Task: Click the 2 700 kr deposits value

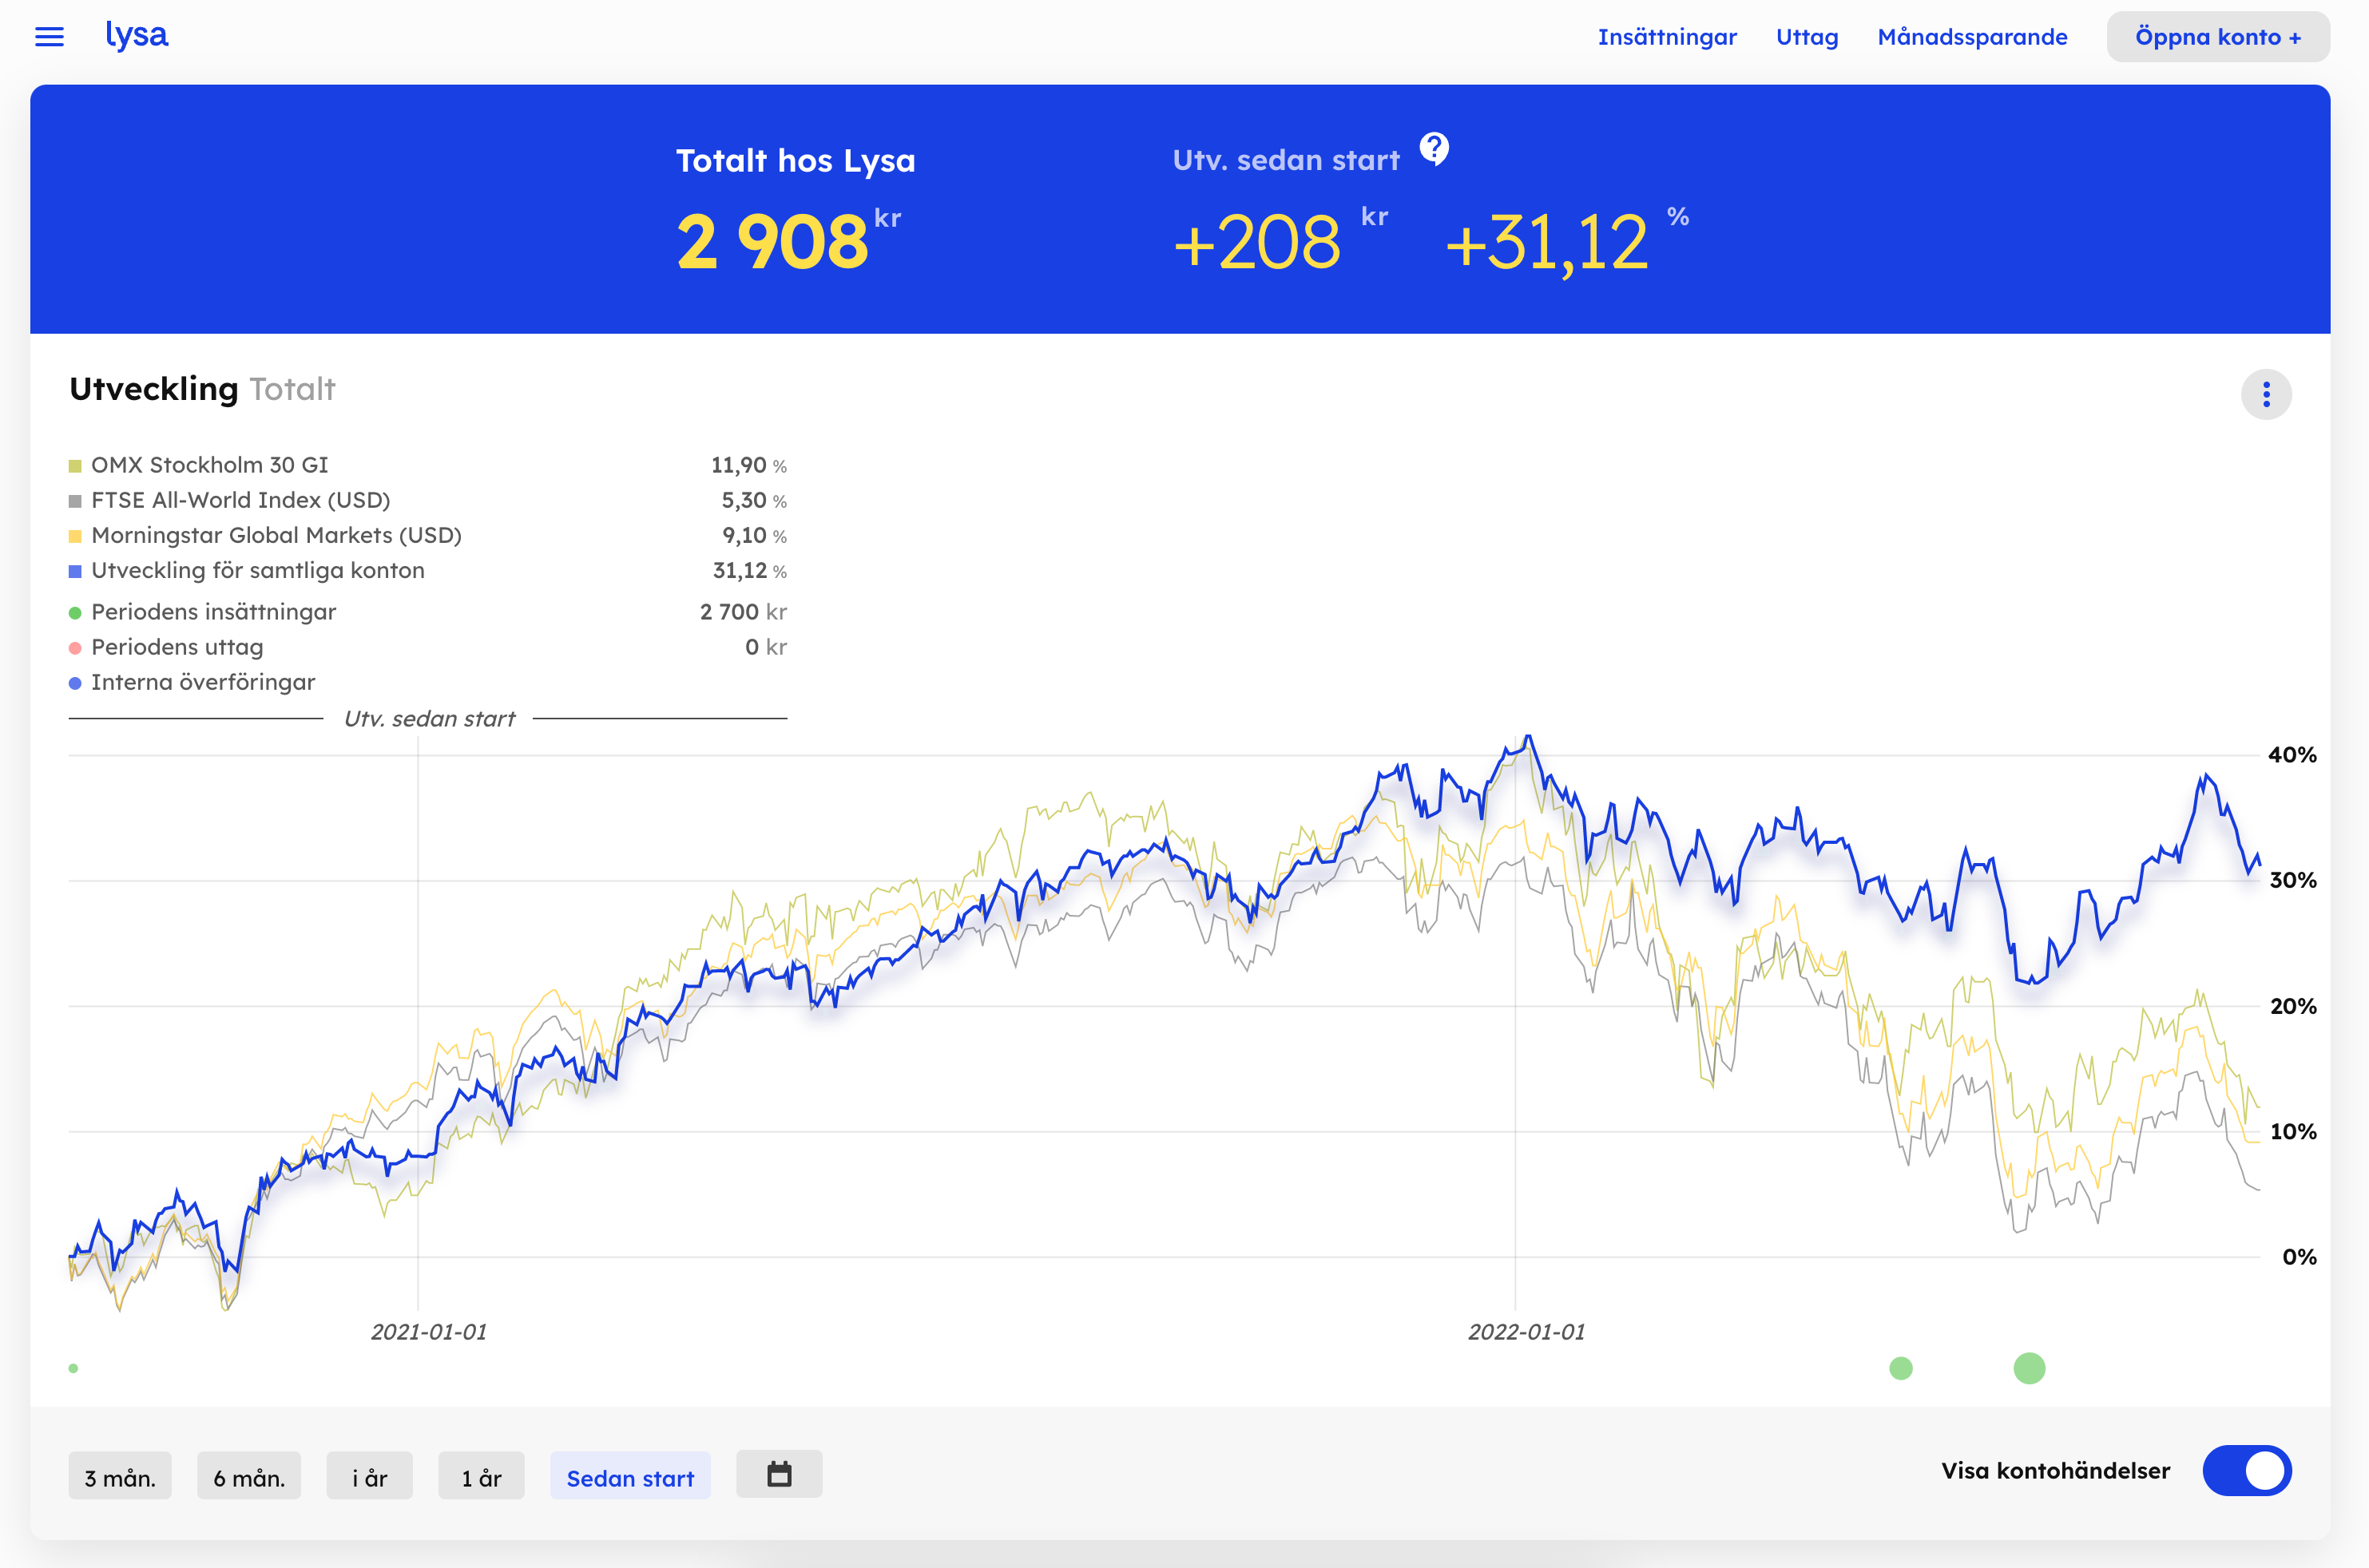Action: pos(744,611)
